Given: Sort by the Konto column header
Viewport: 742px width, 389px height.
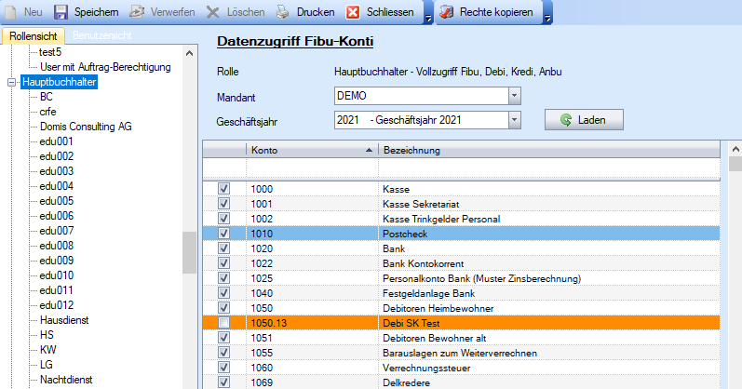Looking at the screenshot, I should pyautogui.click(x=312, y=150).
